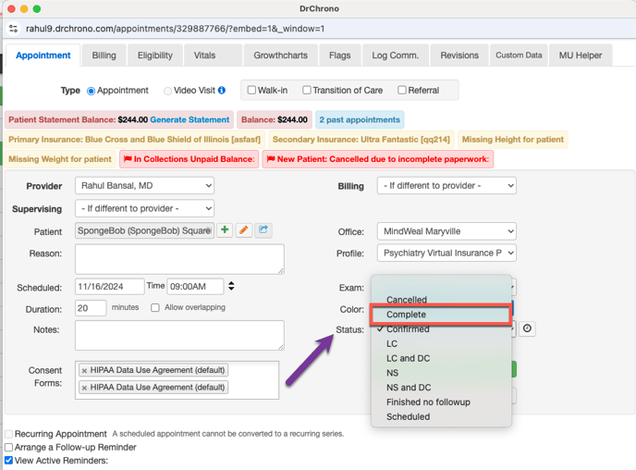The height and width of the screenshot is (470, 636).
Task: Click the orange pencil edit-patient icon
Action: tap(244, 230)
